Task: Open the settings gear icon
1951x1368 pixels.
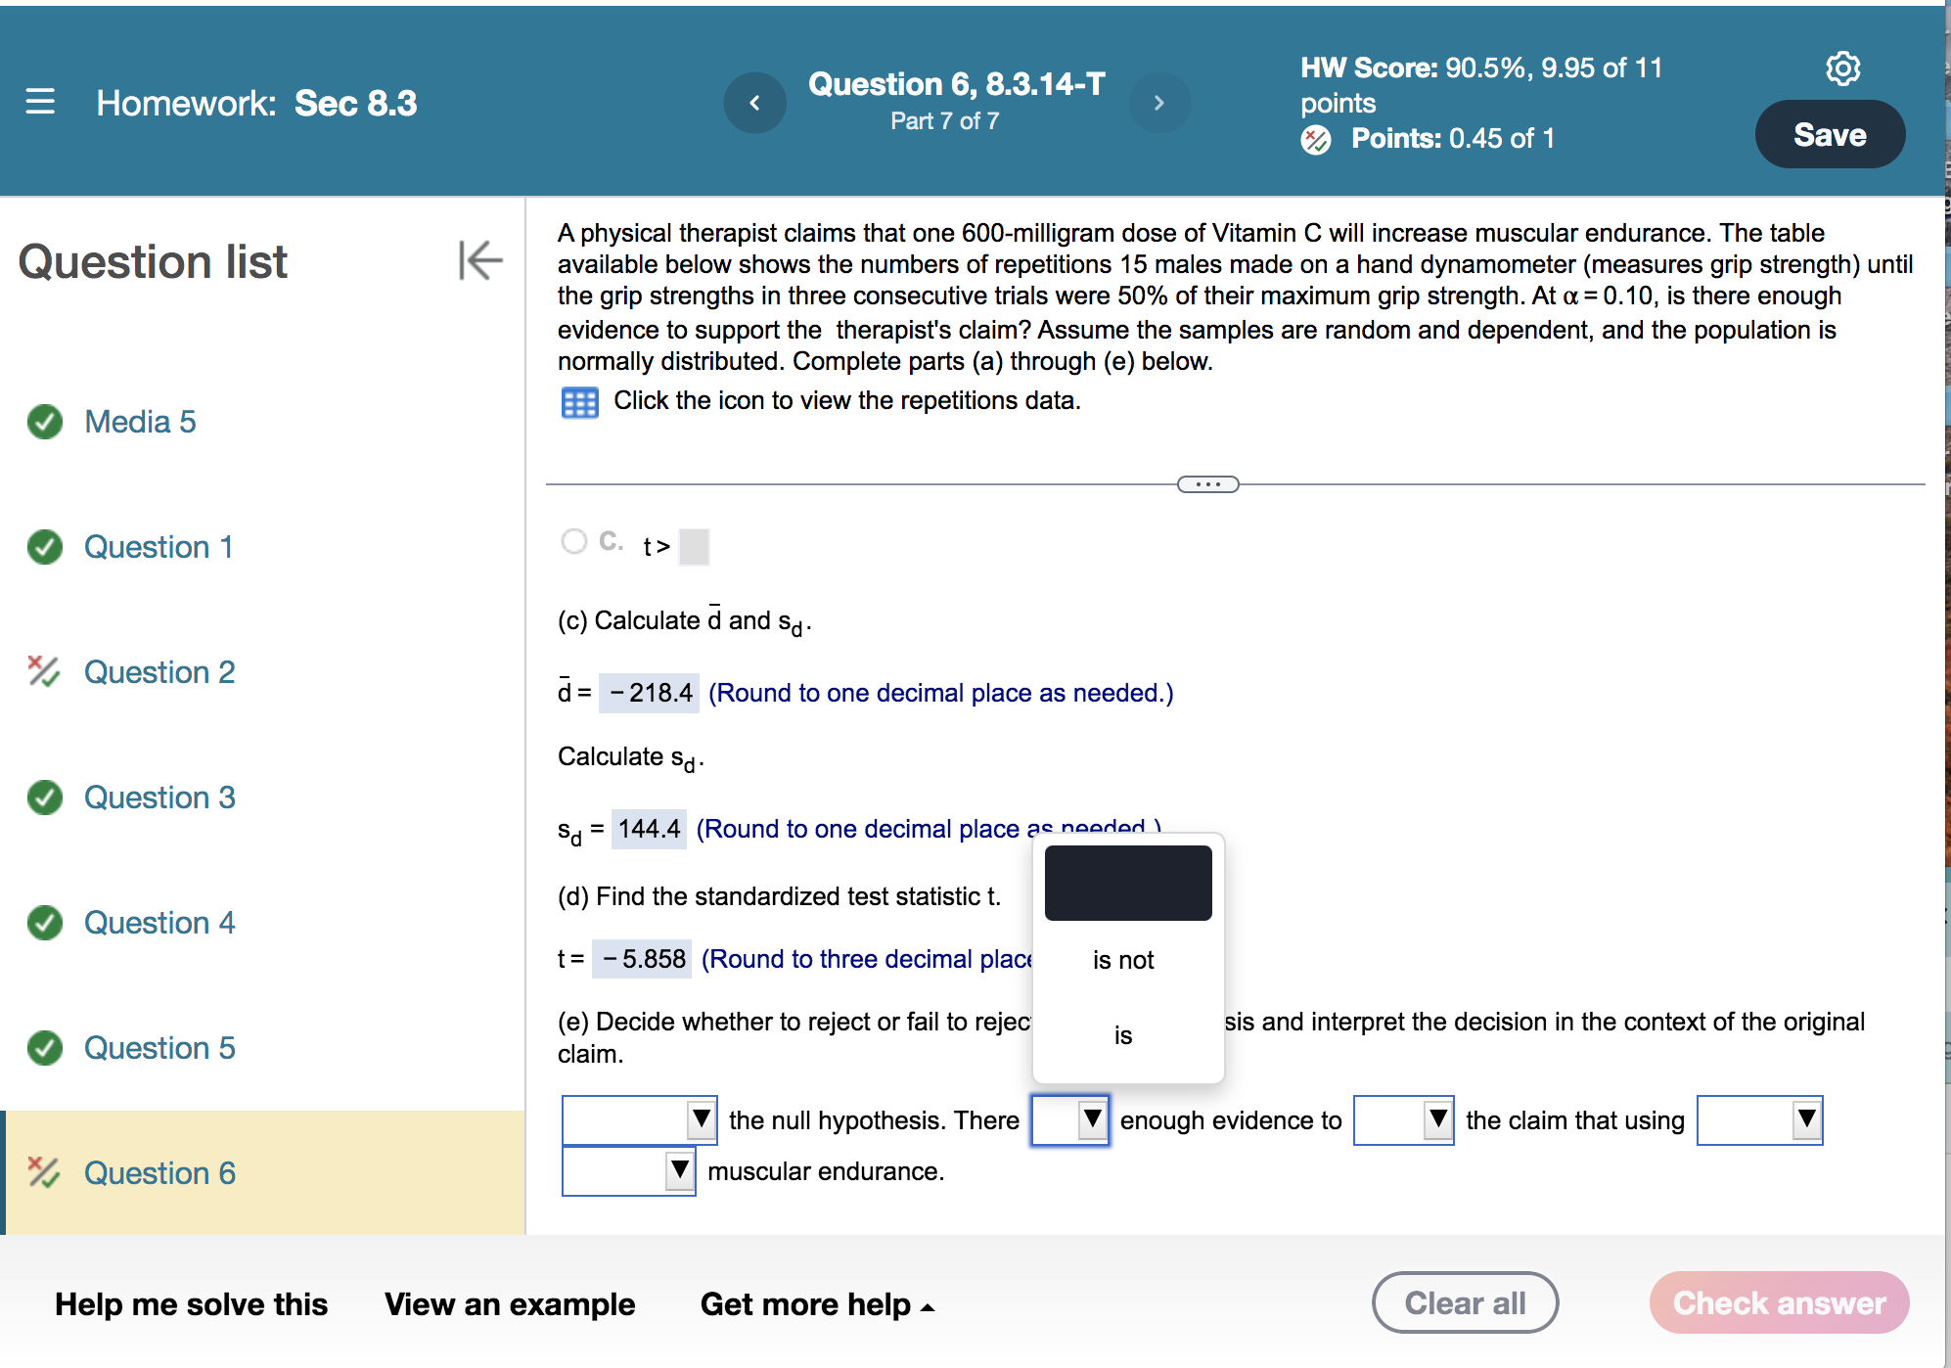Action: (x=1842, y=68)
